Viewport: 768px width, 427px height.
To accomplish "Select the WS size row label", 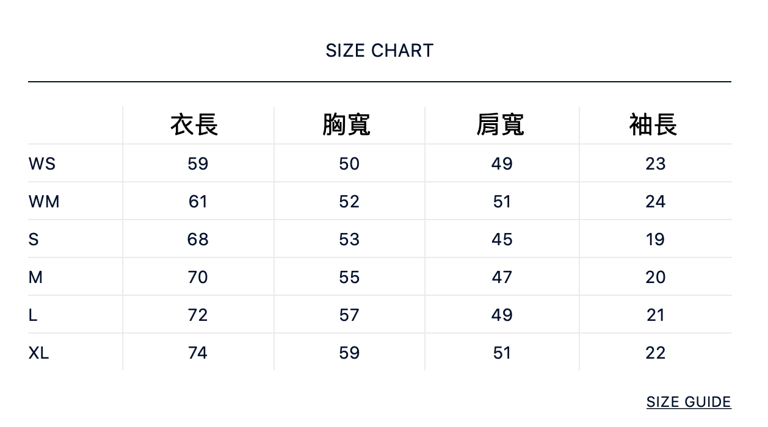I will [x=42, y=163].
